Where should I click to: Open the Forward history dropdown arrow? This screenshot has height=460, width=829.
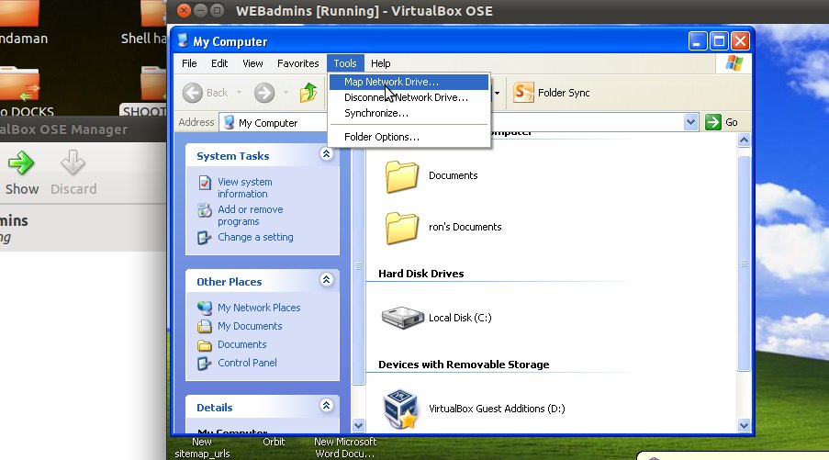[x=286, y=93]
